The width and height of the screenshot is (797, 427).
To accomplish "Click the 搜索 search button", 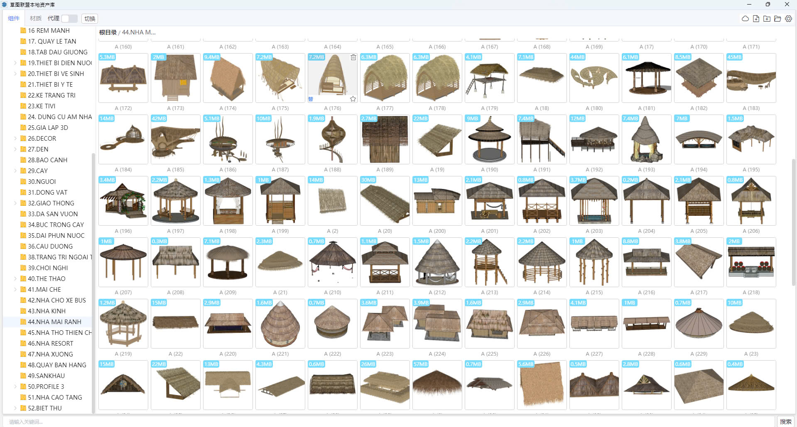I will [x=785, y=421].
